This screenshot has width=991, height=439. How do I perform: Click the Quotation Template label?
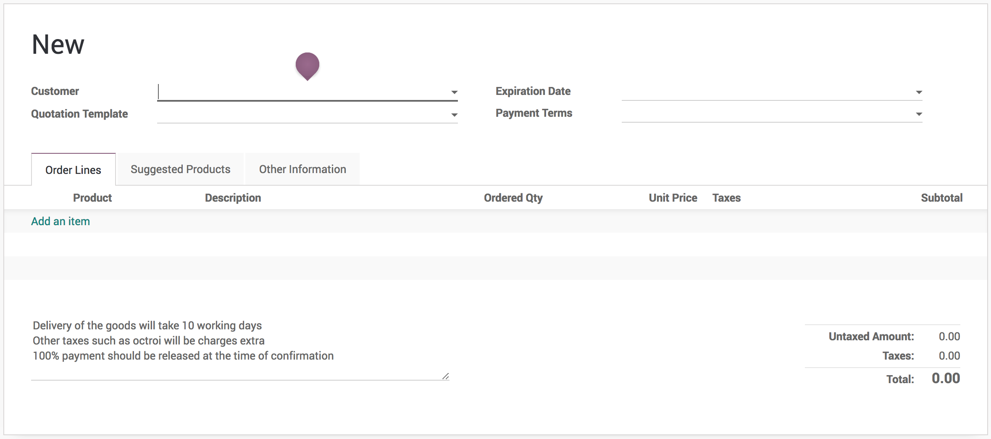(x=79, y=114)
